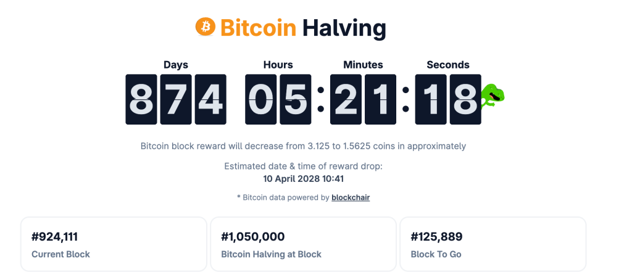
Task: Click the Hours label above countdown
Action: tap(278, 65)
